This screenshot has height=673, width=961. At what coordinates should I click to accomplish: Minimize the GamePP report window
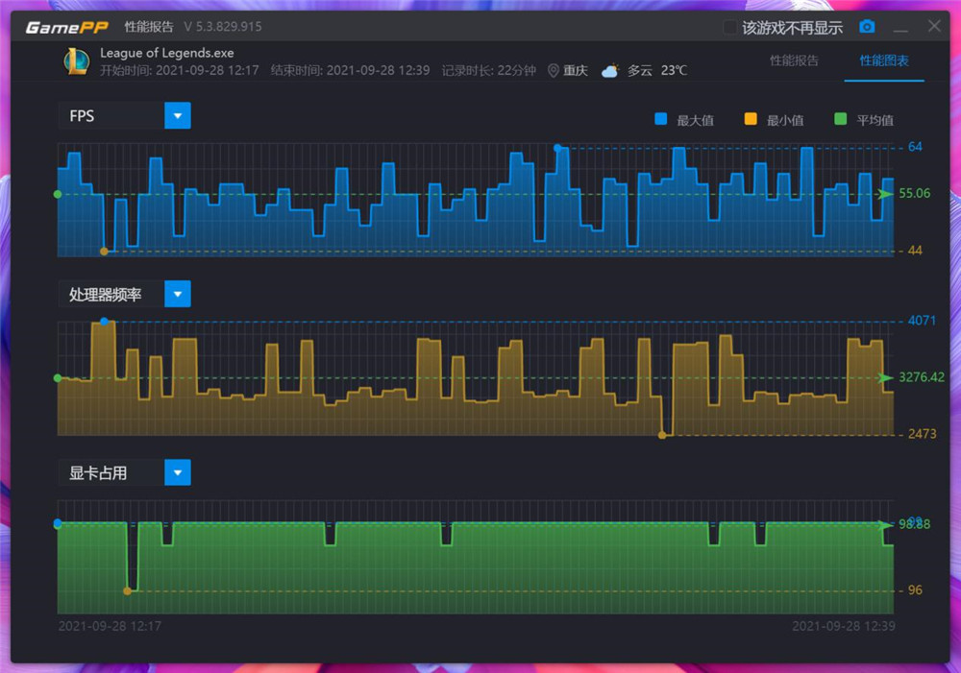pos(900,27)
